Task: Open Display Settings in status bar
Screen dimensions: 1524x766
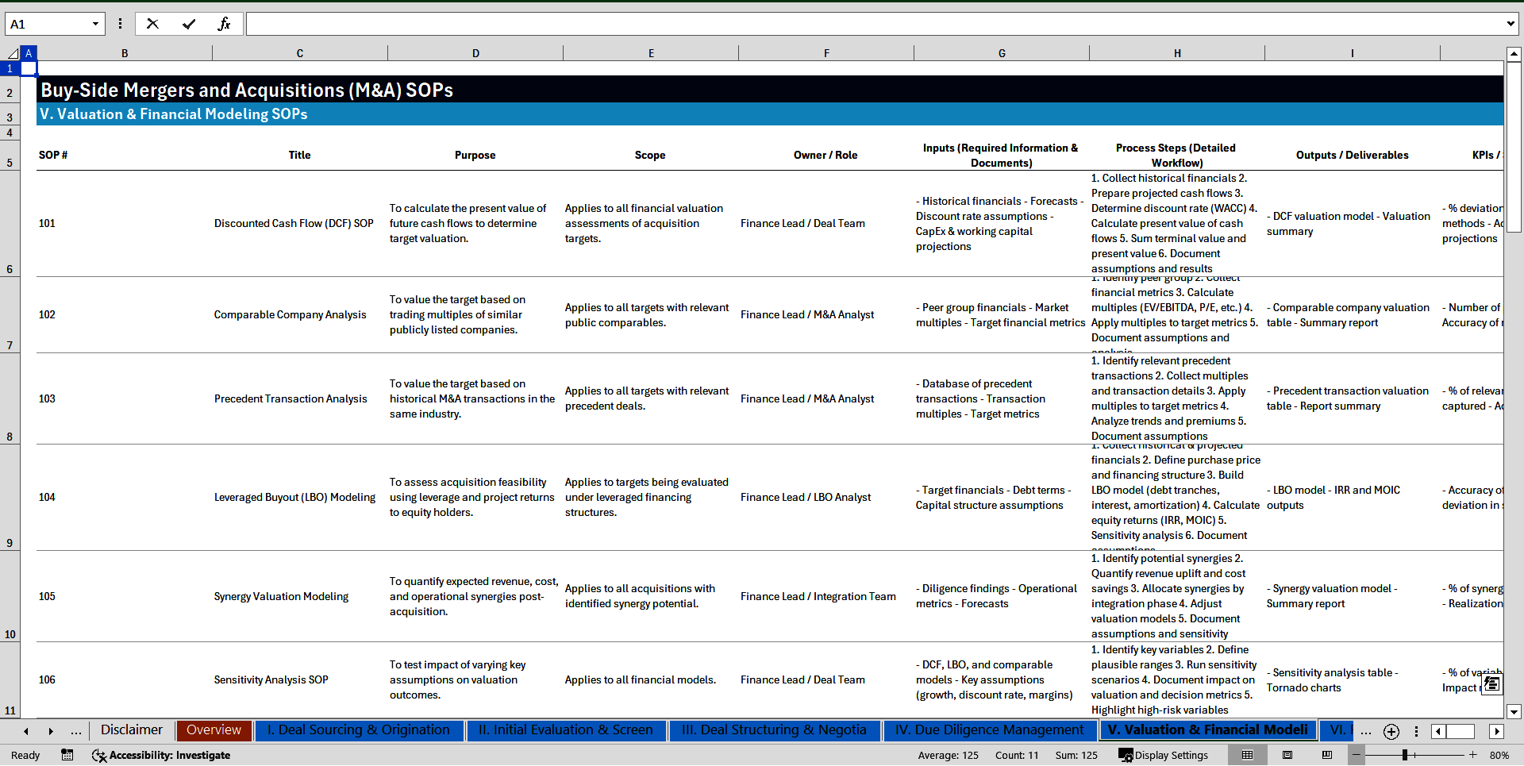Action: 1163,755
